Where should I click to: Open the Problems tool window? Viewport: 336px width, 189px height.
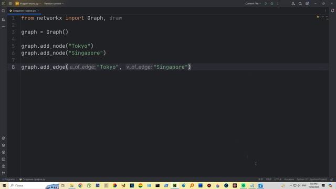click(x=4, y=166)
